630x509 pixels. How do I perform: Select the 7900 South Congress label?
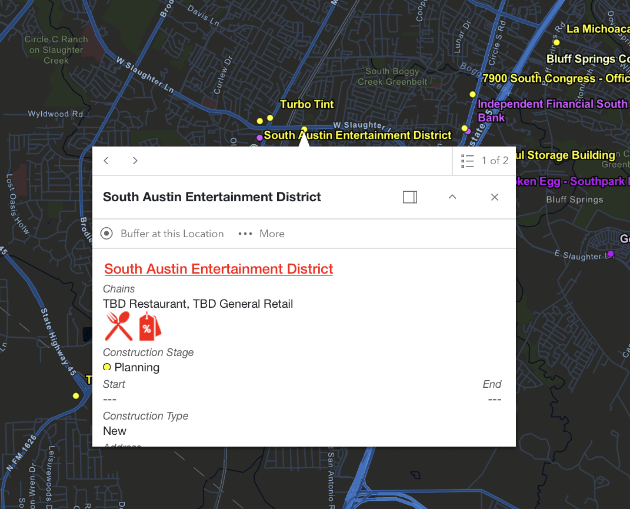pyautogui.click(x=556, y=78)
